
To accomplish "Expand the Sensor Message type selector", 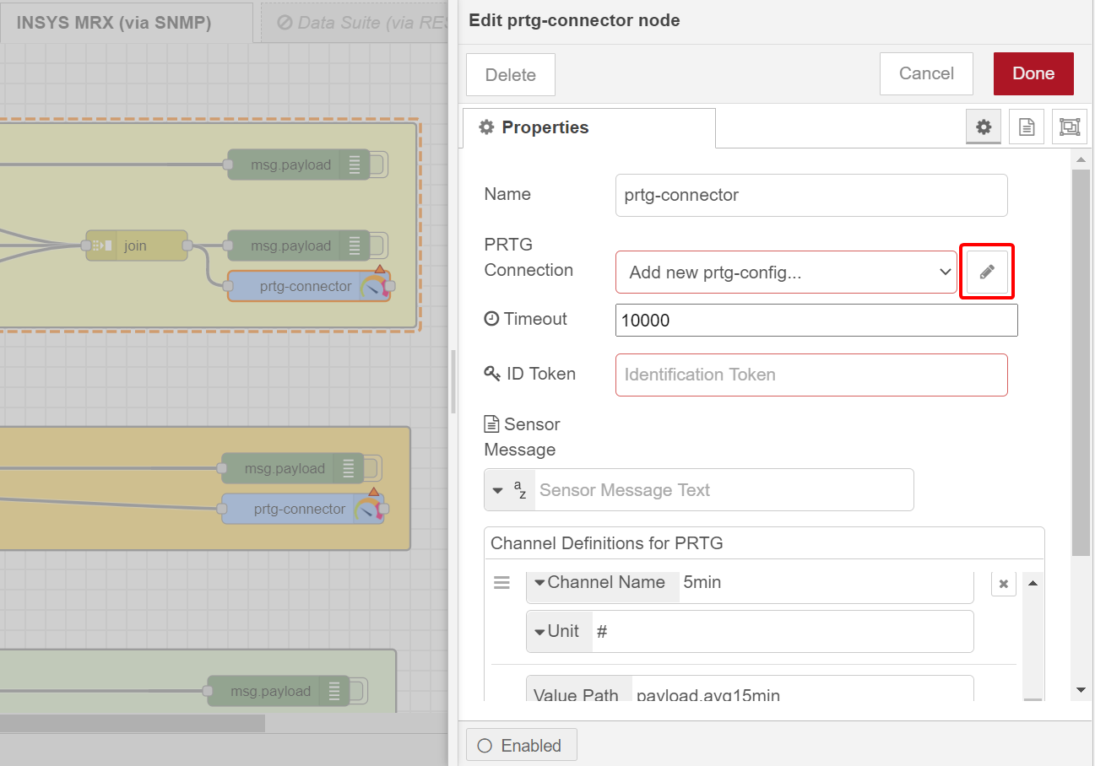I will point(510,490).
